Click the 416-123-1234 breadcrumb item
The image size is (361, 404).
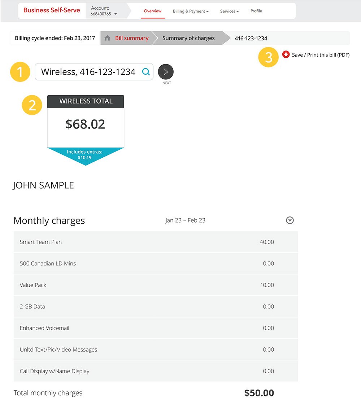pyautogui.click(x=251, y=38)
